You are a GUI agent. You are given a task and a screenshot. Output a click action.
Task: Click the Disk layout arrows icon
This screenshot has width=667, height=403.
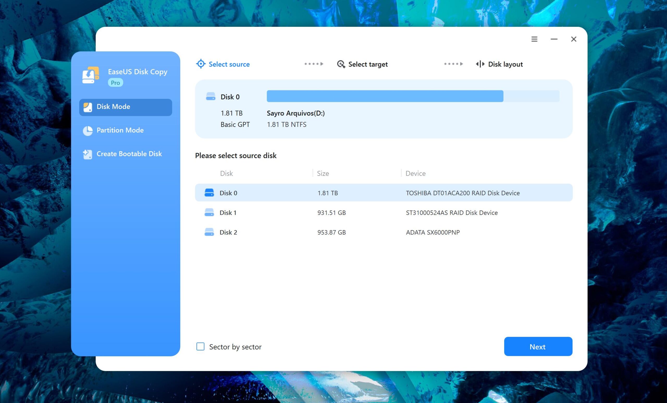pos(479,64)
